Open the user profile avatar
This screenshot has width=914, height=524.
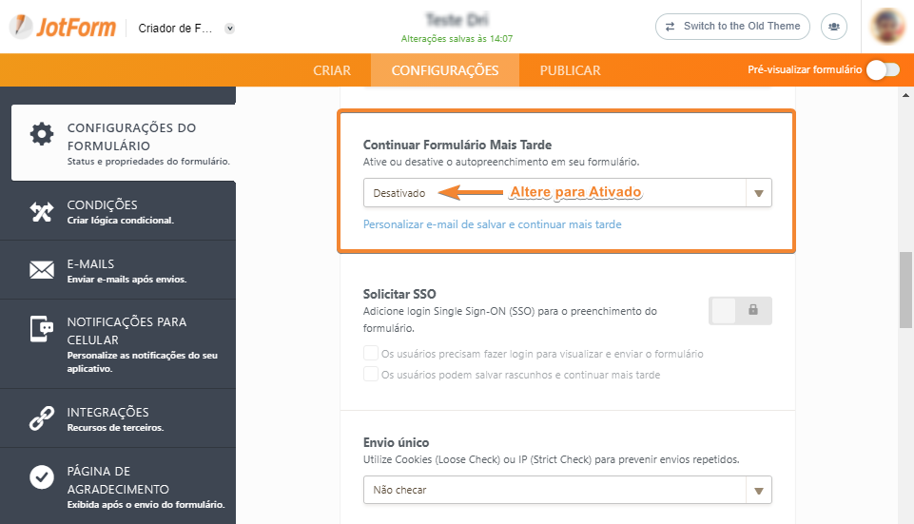tap(887, 27)
